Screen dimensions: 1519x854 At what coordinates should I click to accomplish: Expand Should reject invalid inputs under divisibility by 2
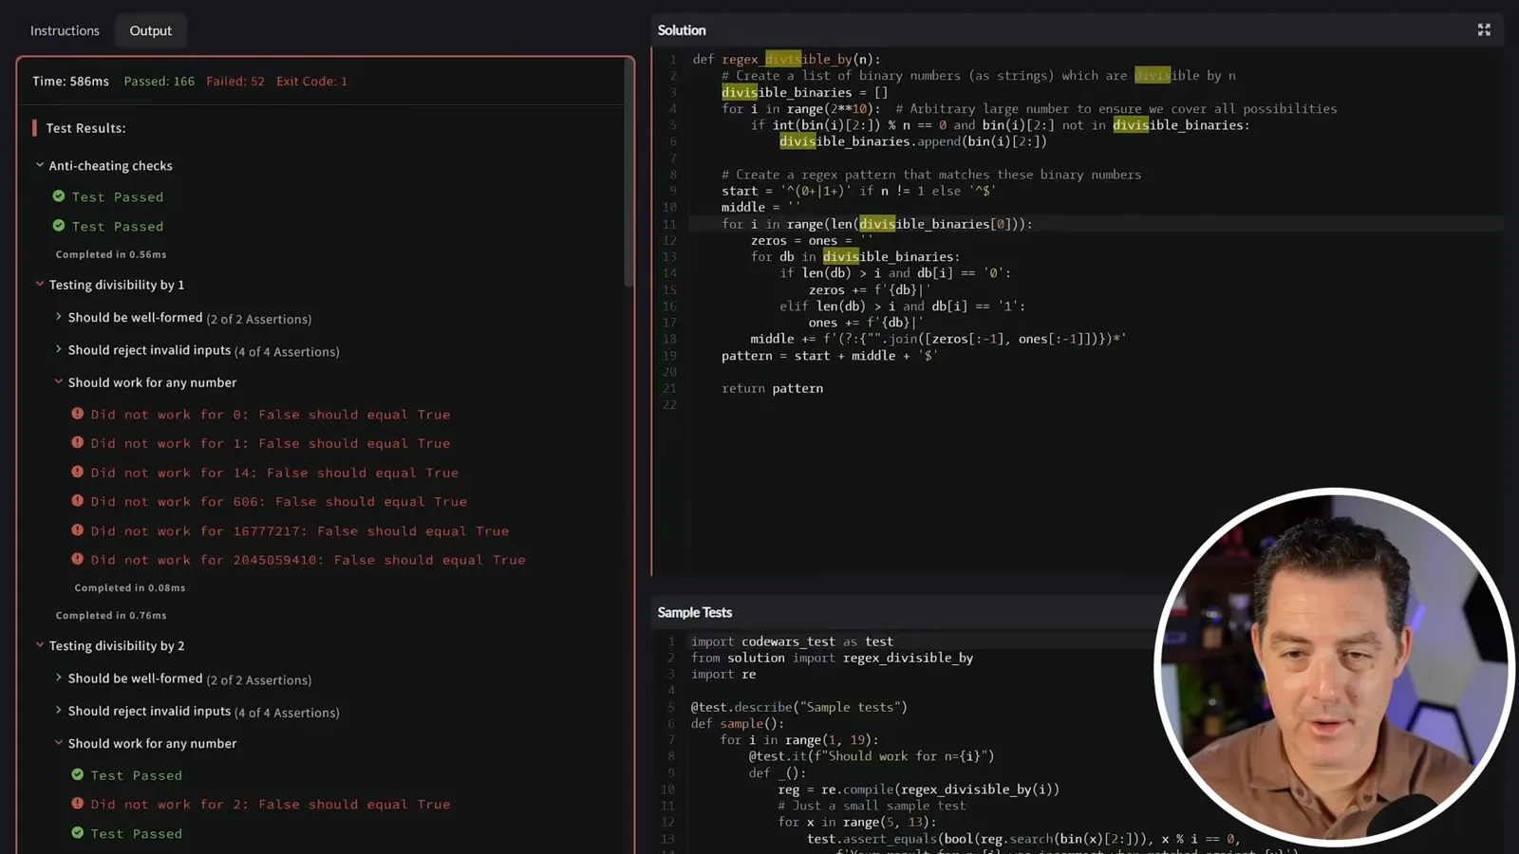tap(59, 710)
